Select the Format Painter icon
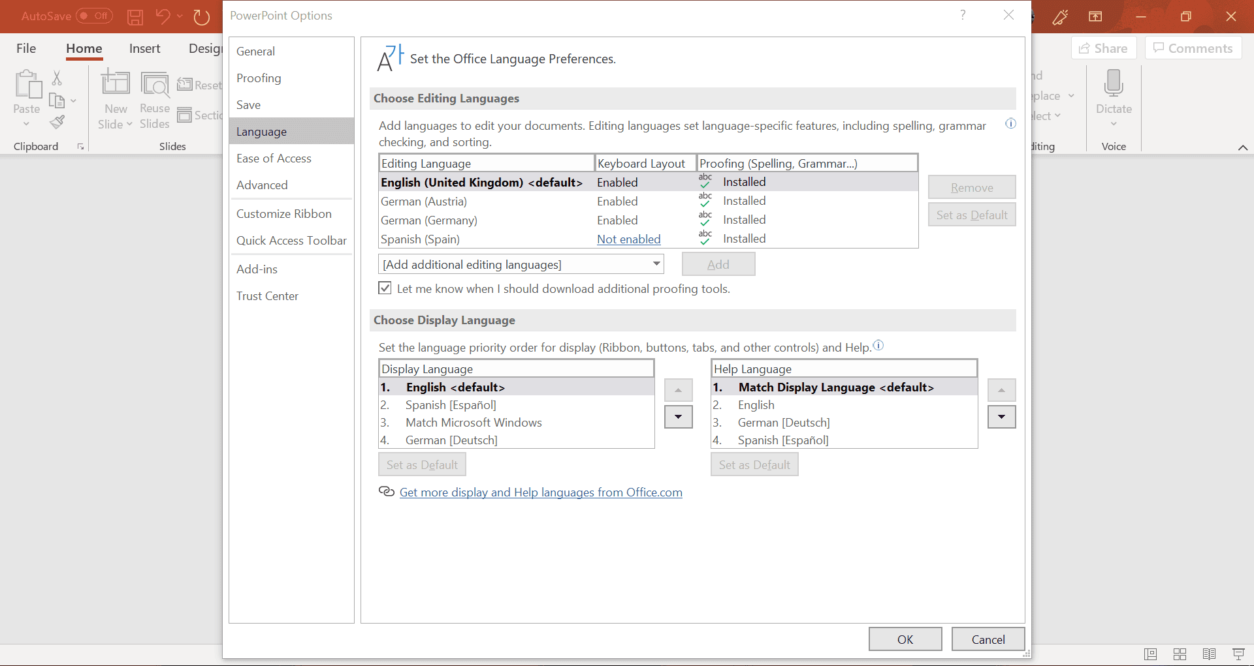Viewport: 1254px width, 666px height. pyautogui.click(x=57, y=122)
